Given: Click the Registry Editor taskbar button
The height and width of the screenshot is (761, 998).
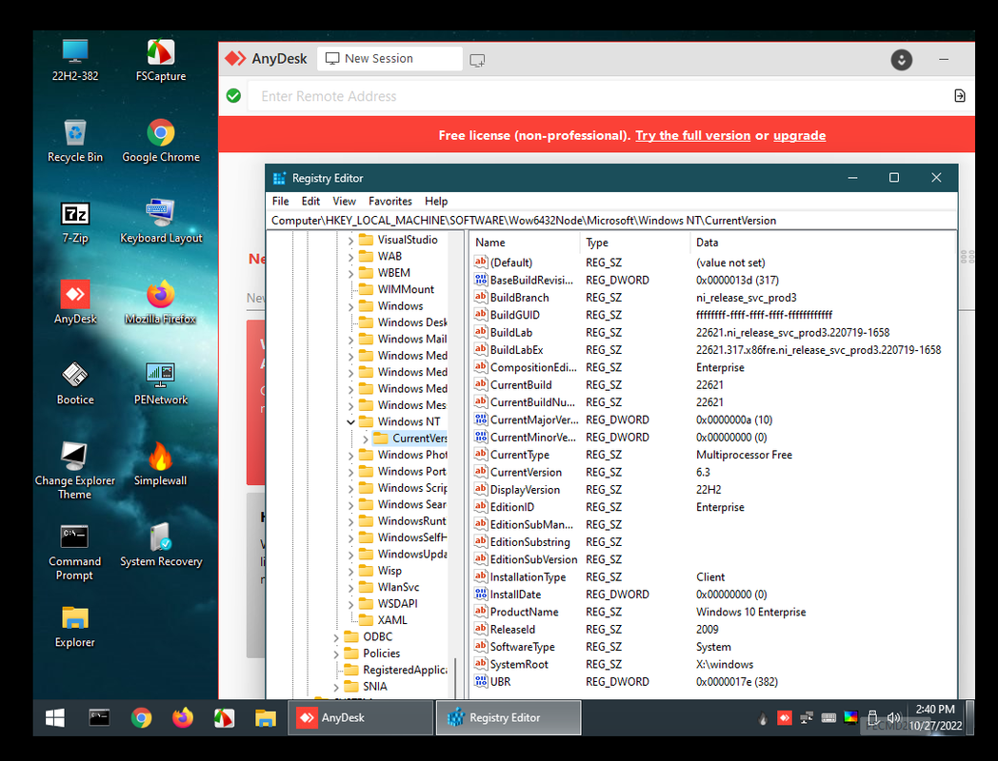Looking at the screenshot, I should [508, 718].
